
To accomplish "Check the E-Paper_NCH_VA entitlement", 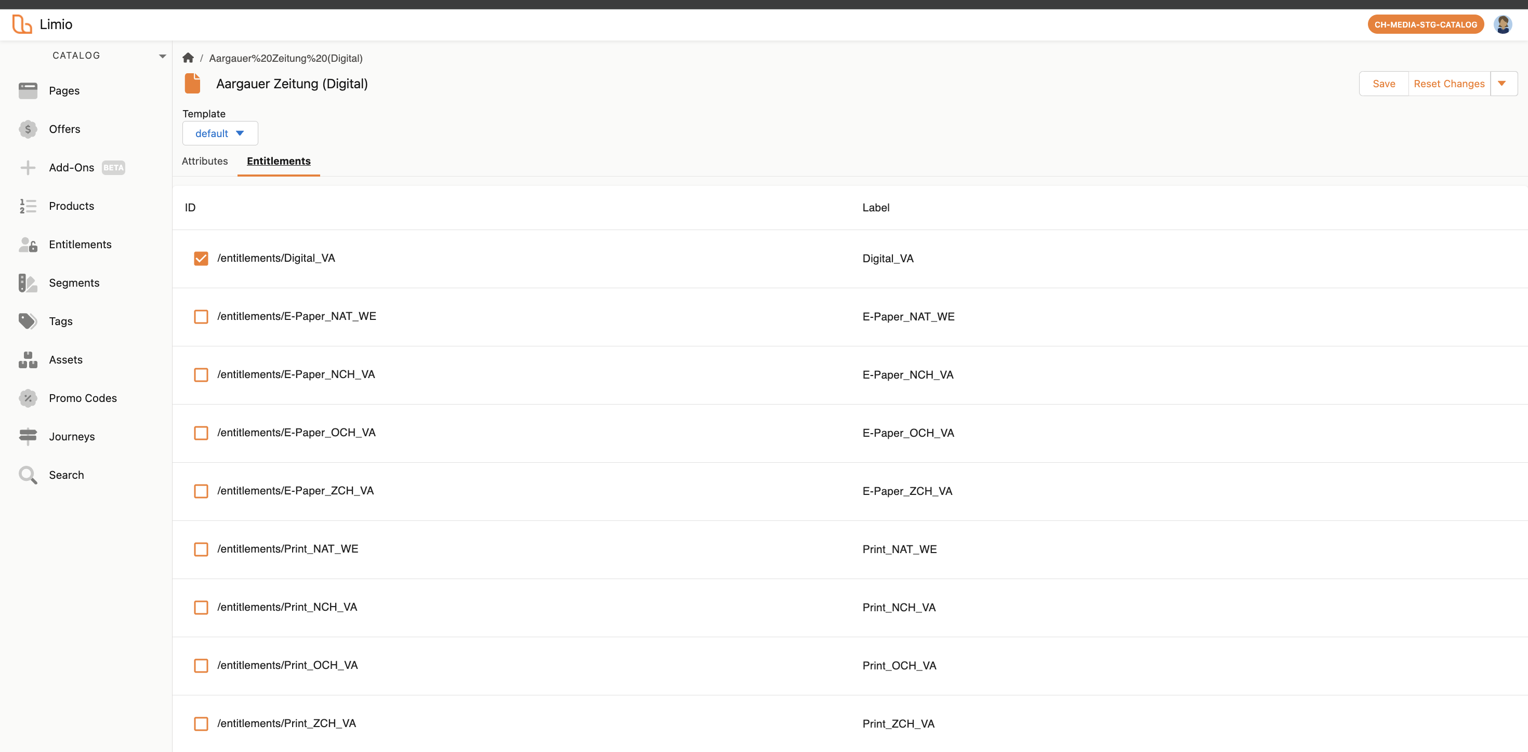I will tap(201, 374).
